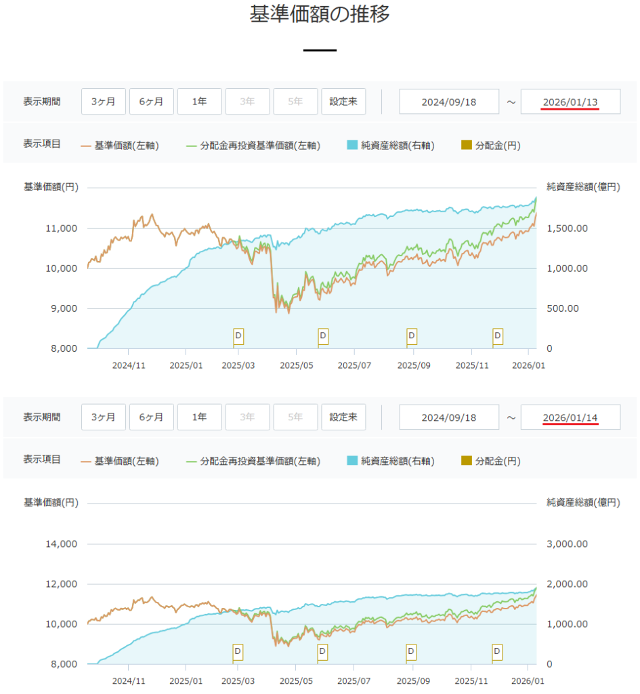Select 6ヶ月 period in upper chart

(x=152, y=102)
